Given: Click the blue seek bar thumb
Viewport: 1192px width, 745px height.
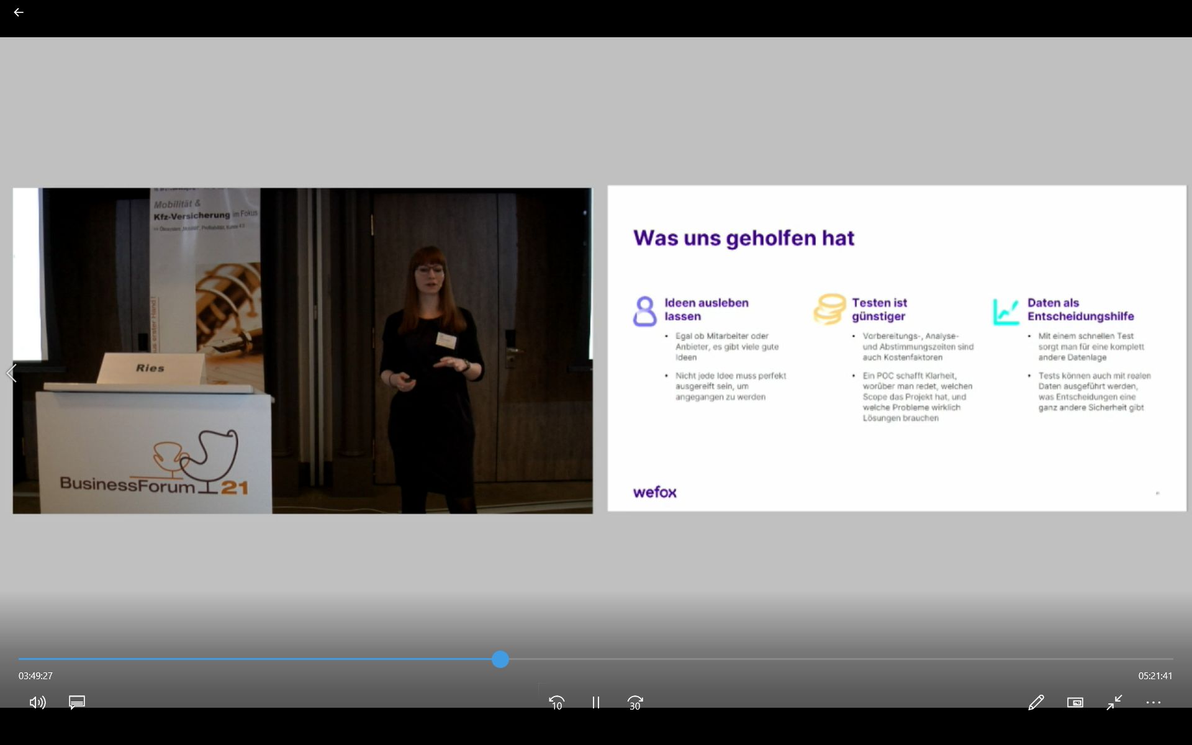Looking at the screenshot, I should click(500, 659).
